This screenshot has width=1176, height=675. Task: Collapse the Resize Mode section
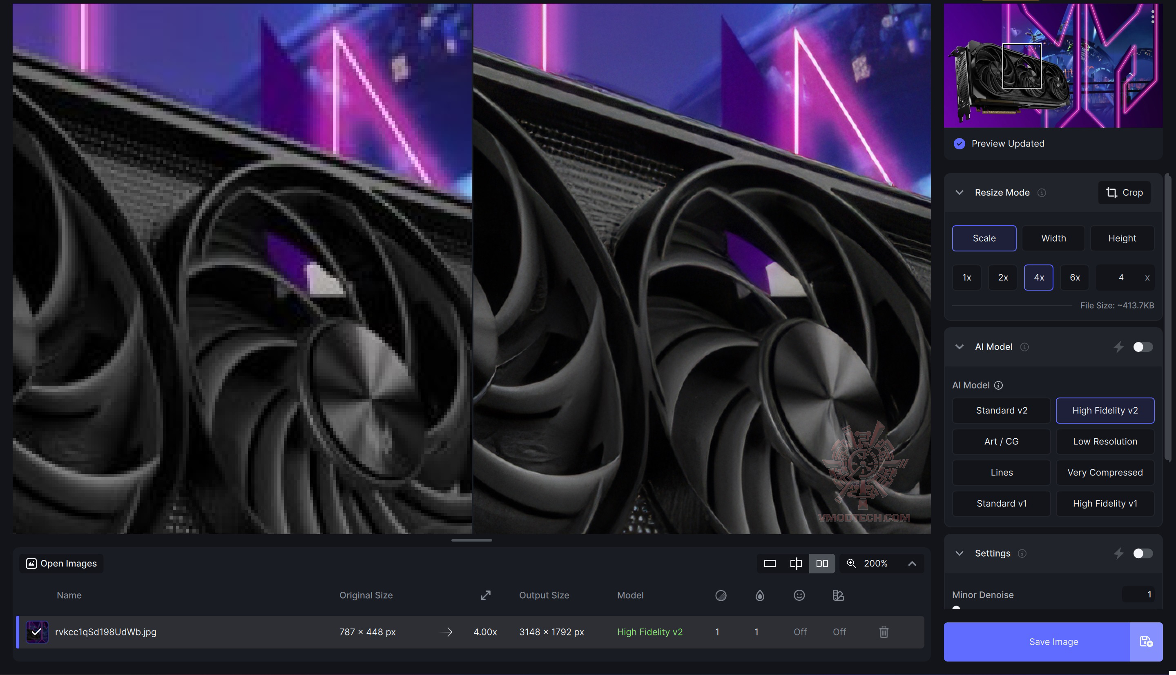click(960, 192)
